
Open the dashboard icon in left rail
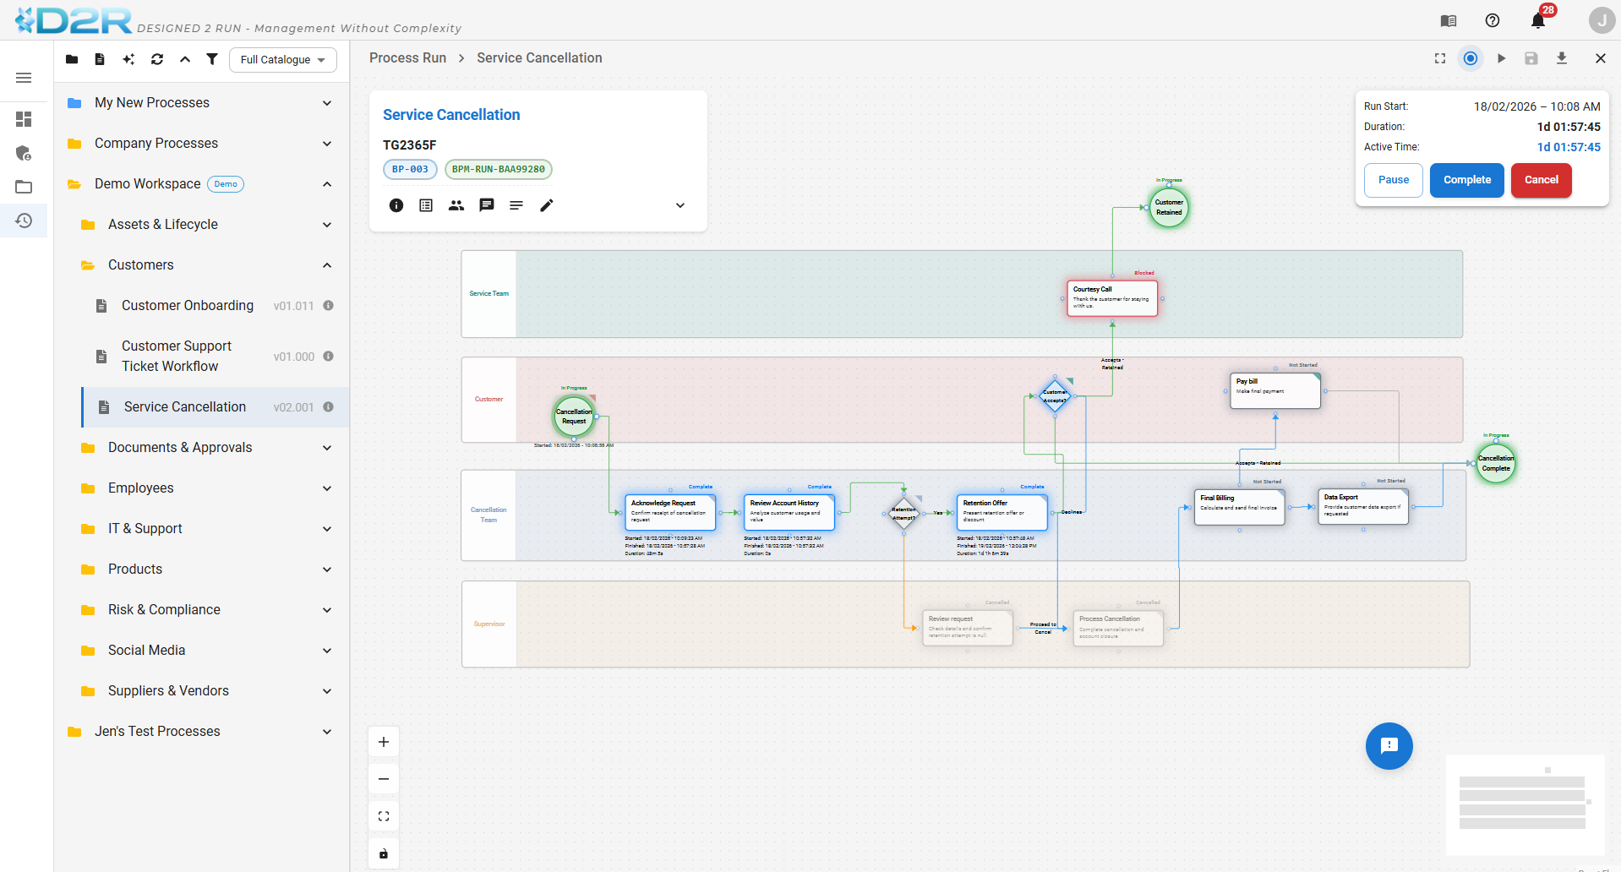[24, 119]
